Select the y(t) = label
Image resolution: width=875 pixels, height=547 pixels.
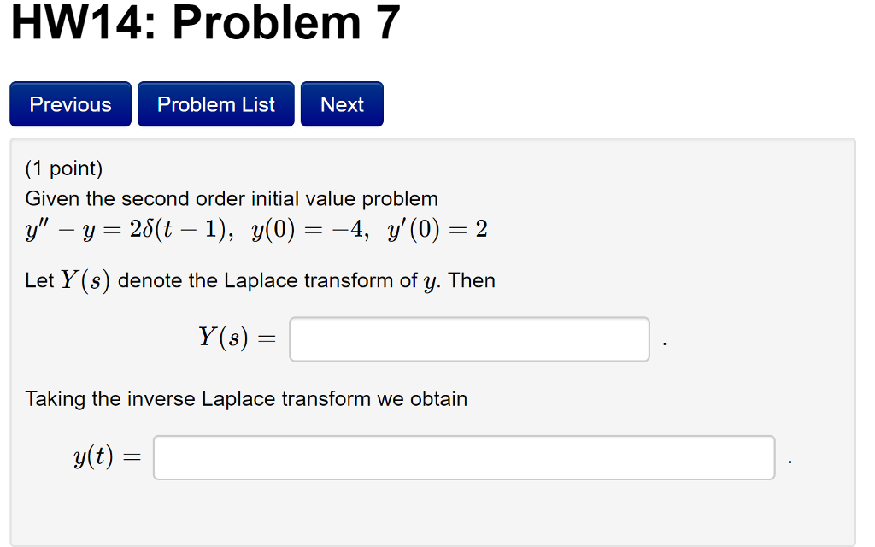click(107, 456)
